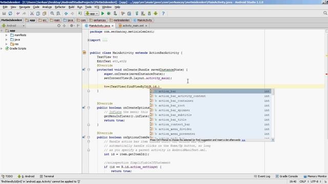Open the Terminal tool window
328x184 pixels.
pos(47,176)
